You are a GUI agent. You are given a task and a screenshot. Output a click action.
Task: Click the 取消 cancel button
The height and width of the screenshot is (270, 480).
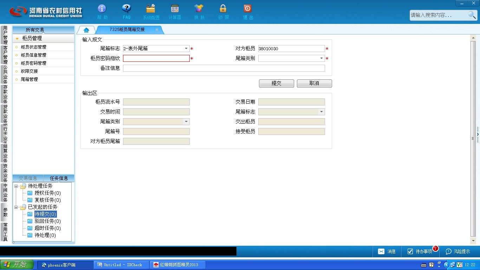[314, 83]
